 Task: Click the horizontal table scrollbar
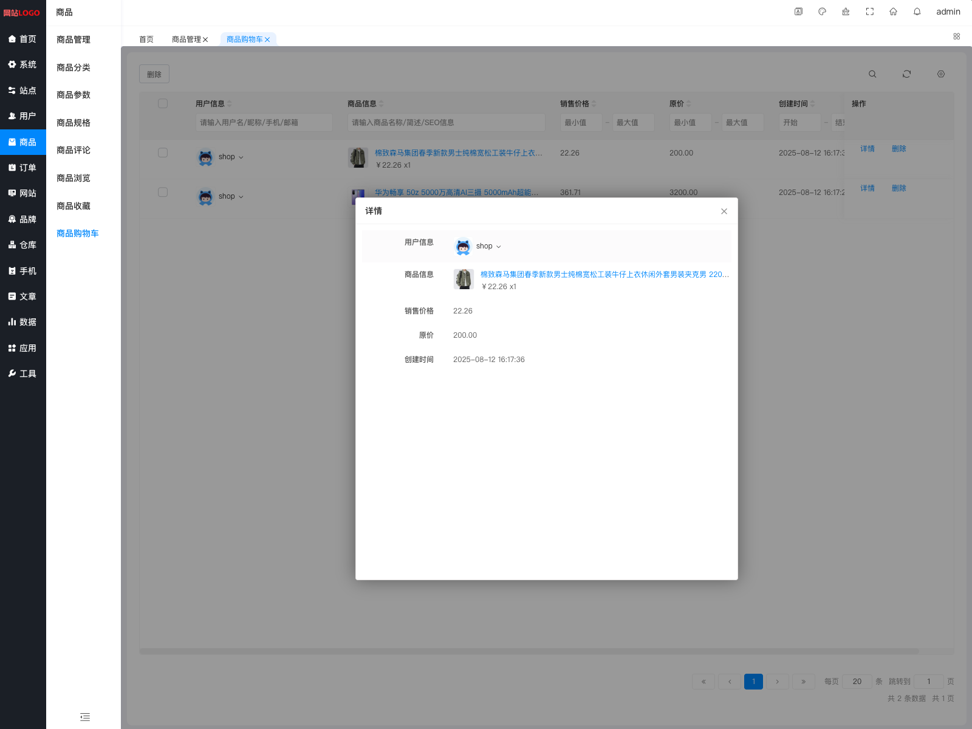[529, 651]
